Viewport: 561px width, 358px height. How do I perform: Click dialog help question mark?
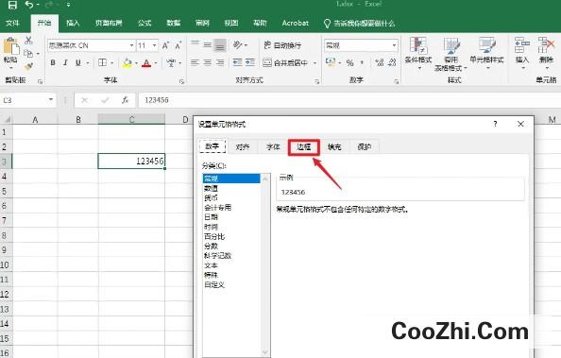(x=495, y=124)
